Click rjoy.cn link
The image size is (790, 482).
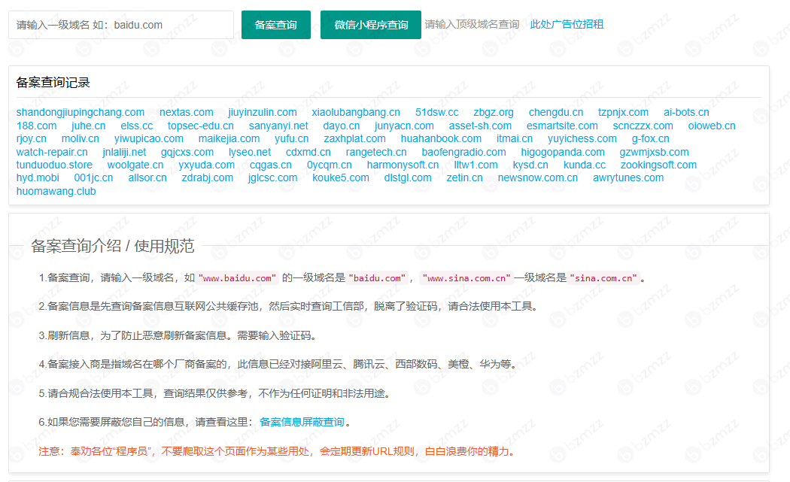[x=32, y=138]
